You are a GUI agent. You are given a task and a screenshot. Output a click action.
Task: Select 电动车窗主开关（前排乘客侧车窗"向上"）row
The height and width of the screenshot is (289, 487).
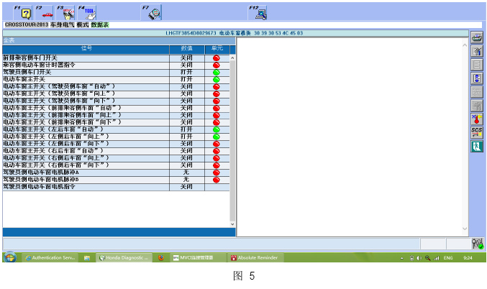[x=116, y=115]
